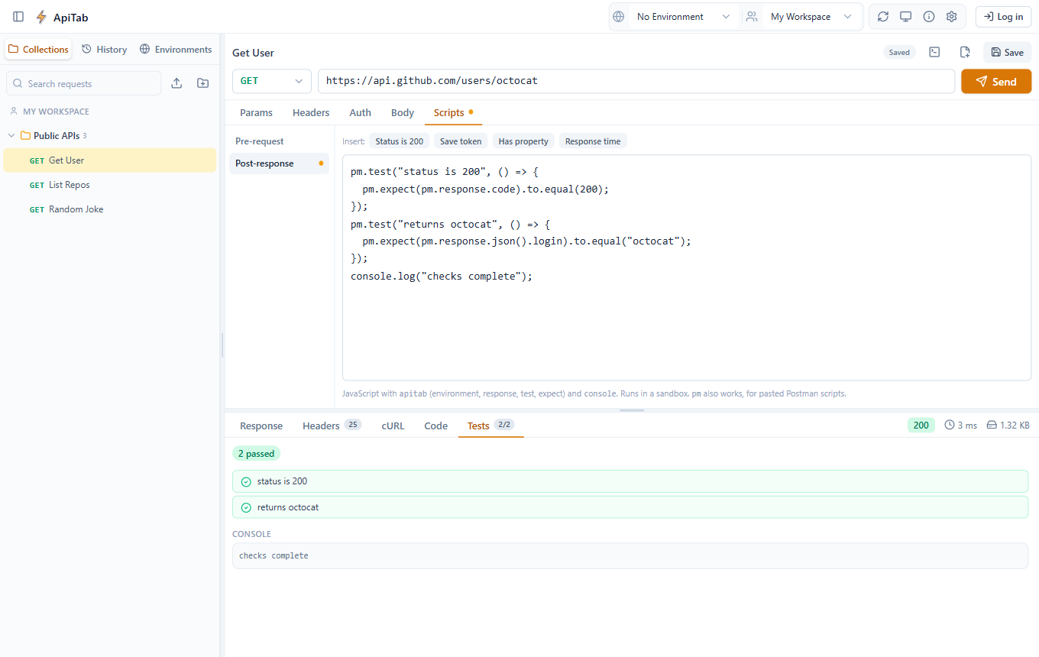Viewport: 1039px width, 657px height.
Task: Open the cURL tab
Action: (x=393, y=426)
